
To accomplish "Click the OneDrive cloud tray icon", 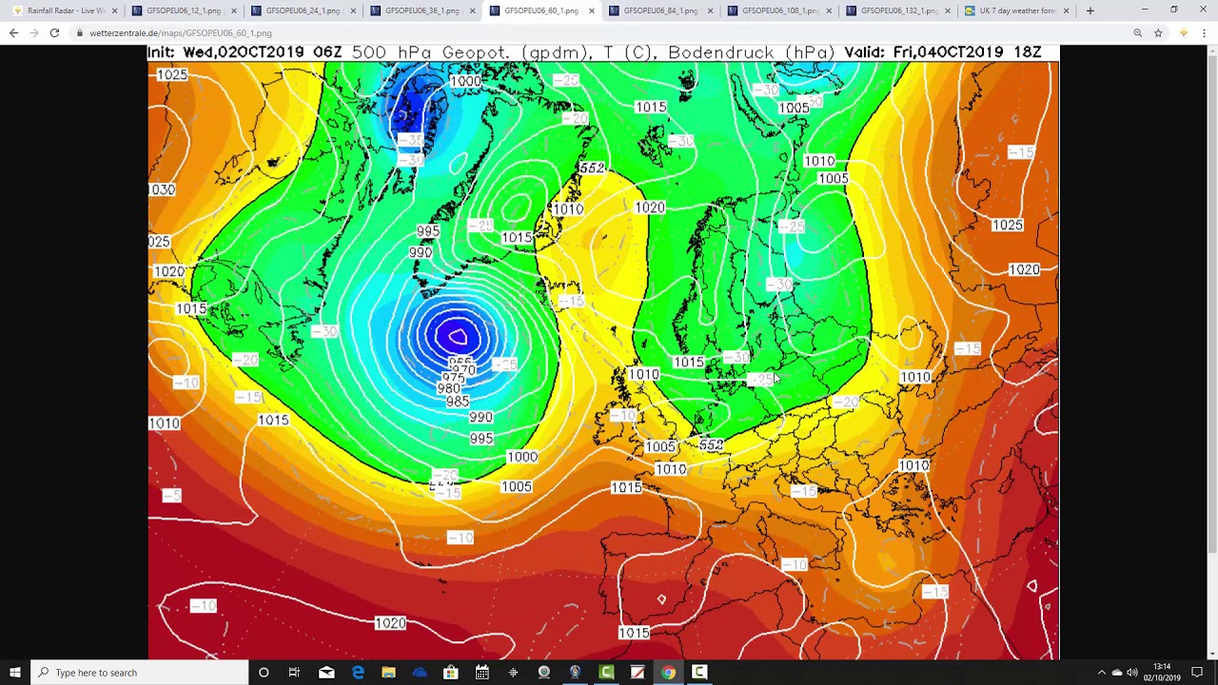I will [1117, 673].
